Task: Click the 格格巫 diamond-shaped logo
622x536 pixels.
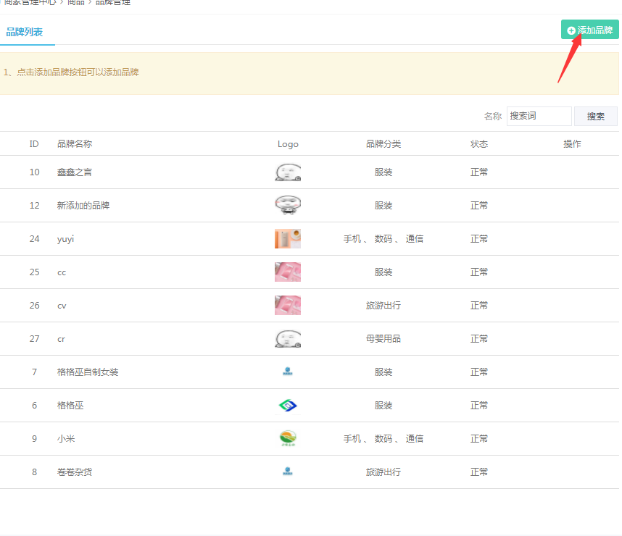Action: 288,406
